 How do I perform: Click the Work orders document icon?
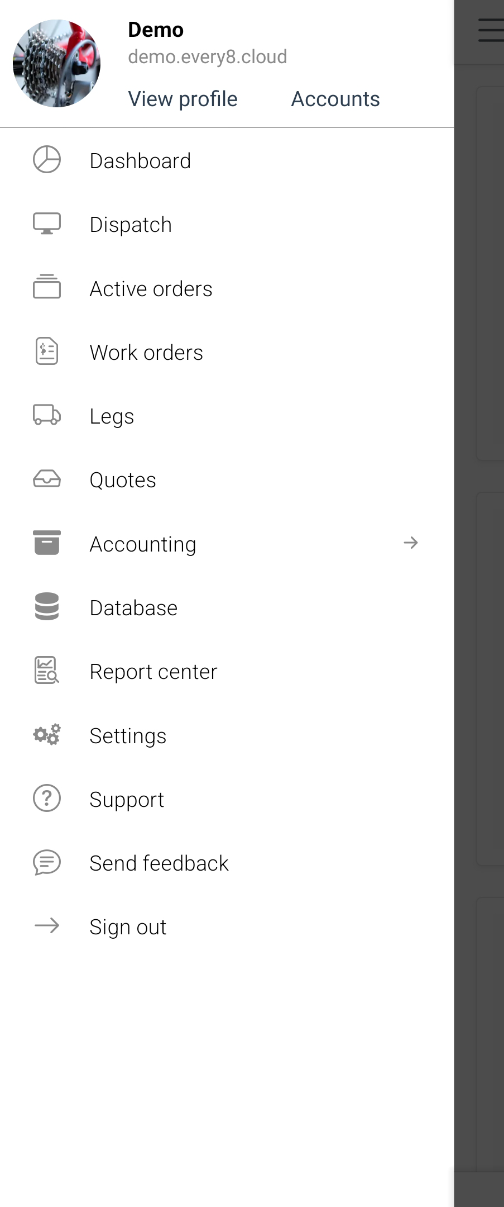(47, 351)
